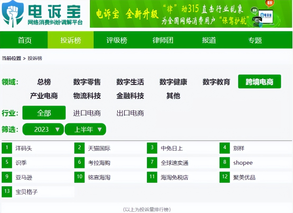The height and width of the screenshot is (213, 293).
Task: Open the 专题 navigation tab
Action: (x=255, y=40)
